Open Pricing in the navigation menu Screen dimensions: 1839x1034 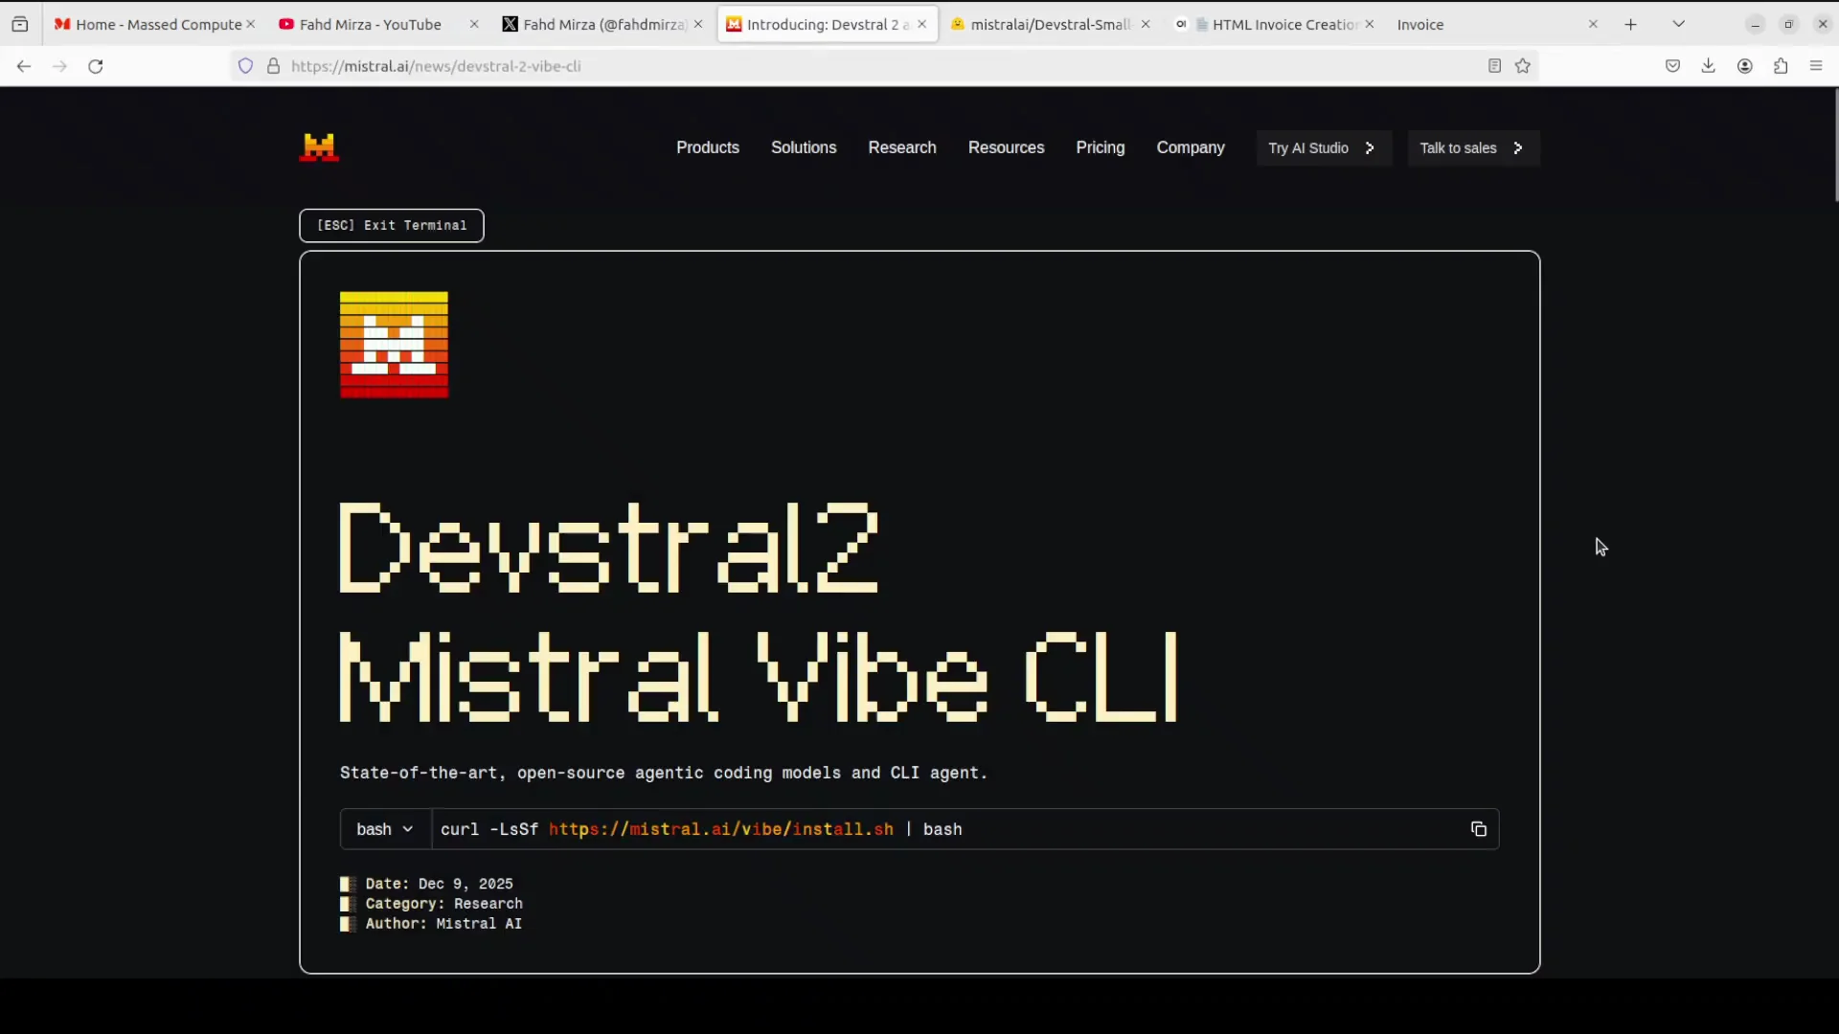tap(1099, 147)
